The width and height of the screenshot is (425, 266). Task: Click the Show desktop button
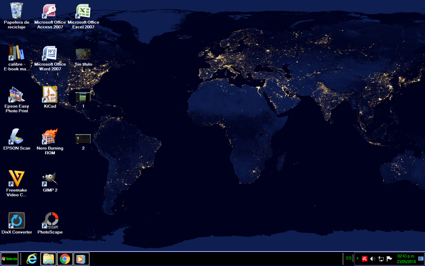click(x=421, y=259)
